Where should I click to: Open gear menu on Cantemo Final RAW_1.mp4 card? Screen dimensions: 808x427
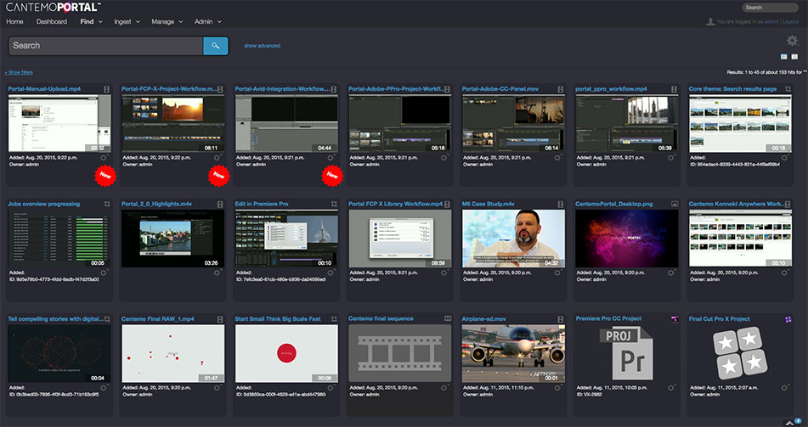[x=217, y=387]
